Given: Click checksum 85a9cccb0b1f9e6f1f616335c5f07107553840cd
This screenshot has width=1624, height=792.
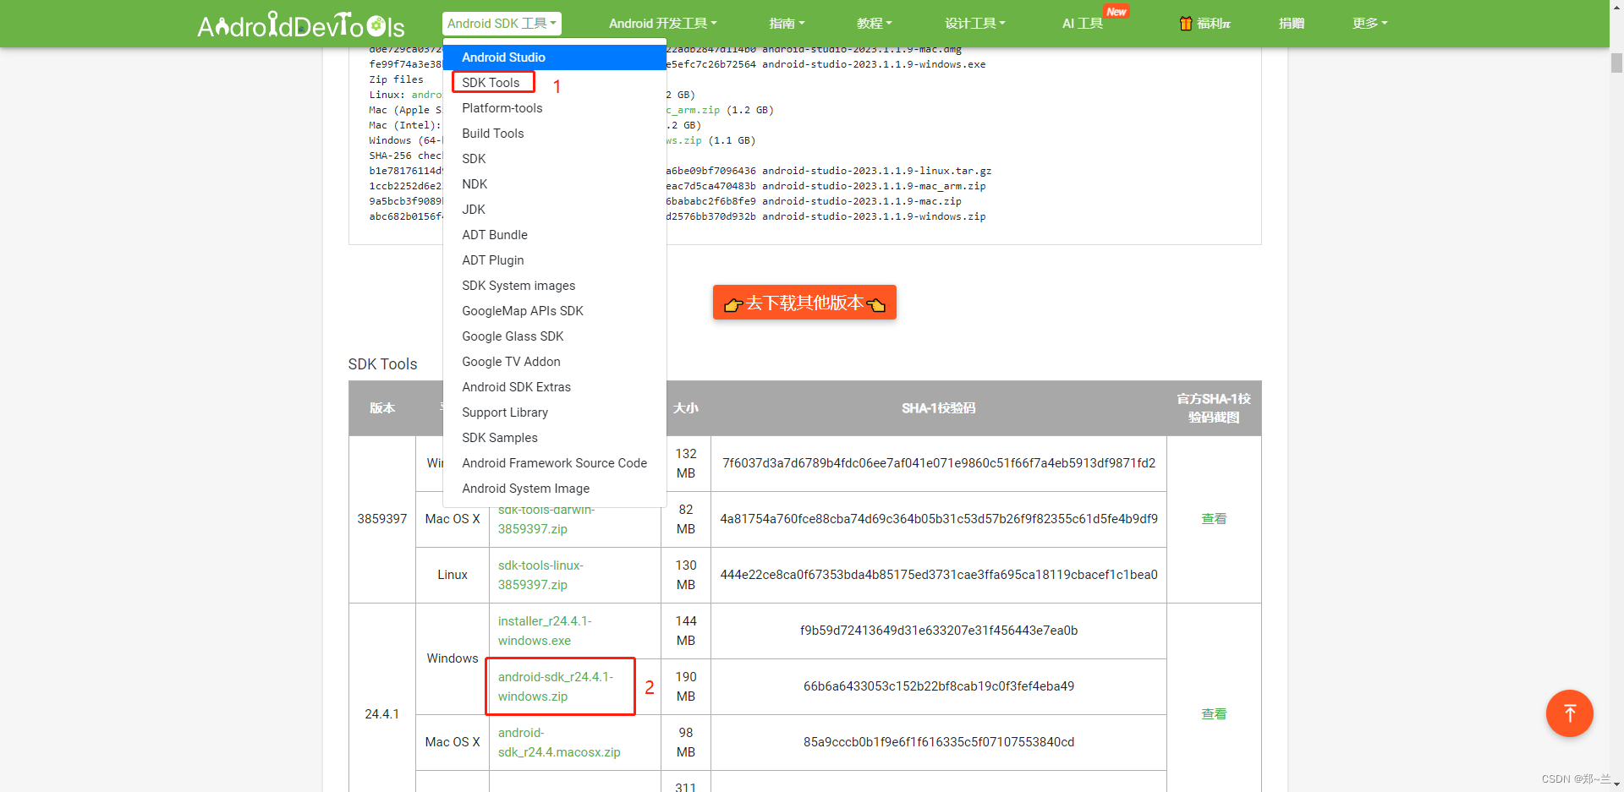Looking at the screenshot, I should pyautogui.click(x=939, y=742).
